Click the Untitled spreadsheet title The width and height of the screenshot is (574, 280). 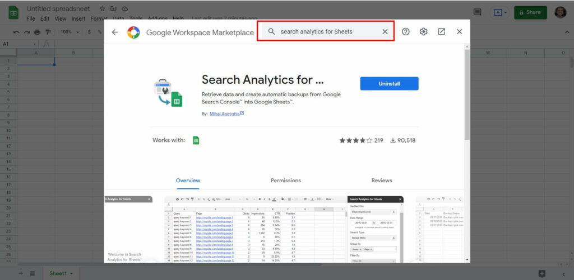coord(58,9)
